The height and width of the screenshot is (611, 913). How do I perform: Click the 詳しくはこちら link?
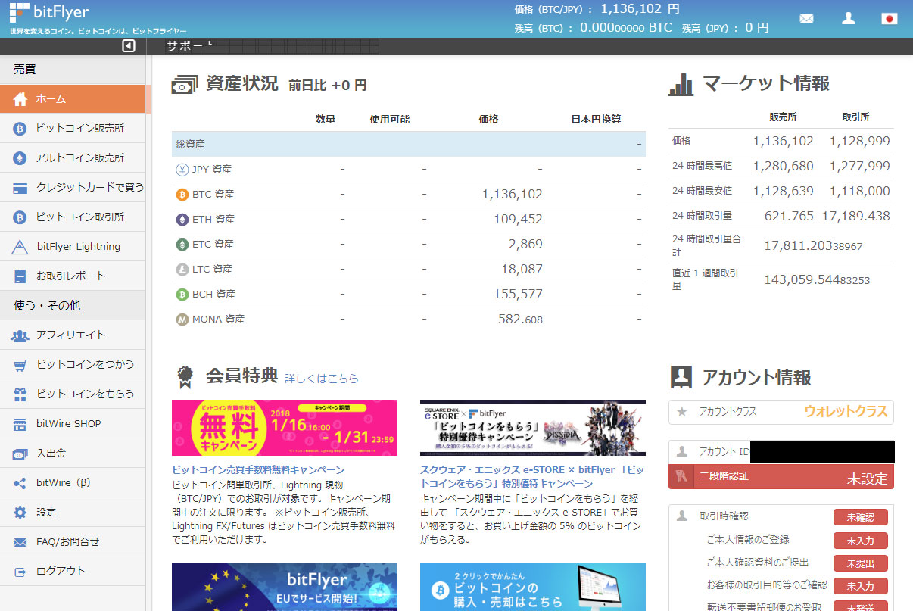[x=321, y=379]
